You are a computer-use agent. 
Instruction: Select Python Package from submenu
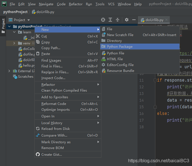coord(119,47)
